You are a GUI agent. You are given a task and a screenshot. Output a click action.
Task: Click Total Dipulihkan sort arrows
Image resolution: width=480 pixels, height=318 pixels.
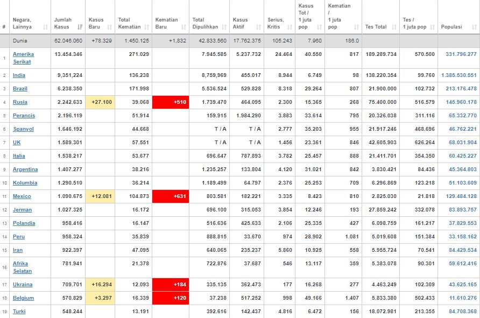[x=224, y=27]
